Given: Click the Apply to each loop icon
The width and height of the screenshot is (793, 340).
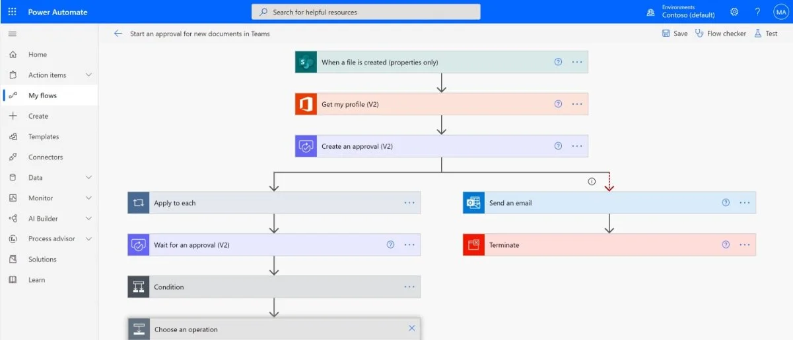Looking at the screenshot, I should (139, 203).
